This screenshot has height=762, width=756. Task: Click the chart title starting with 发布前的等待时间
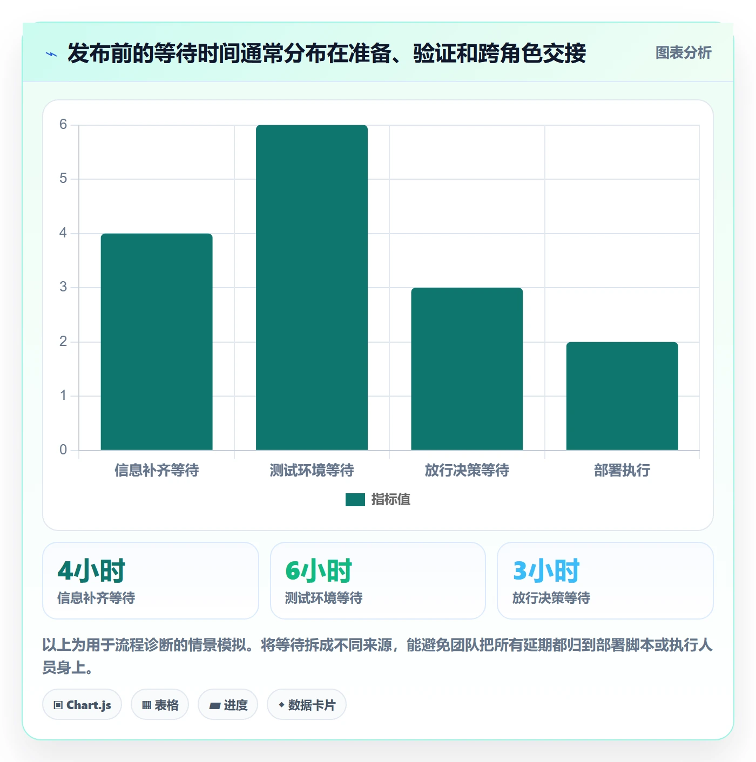tap(327, 53)
